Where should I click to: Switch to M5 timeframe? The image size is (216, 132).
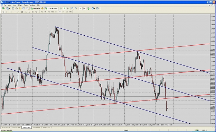(x=45, y=12)
